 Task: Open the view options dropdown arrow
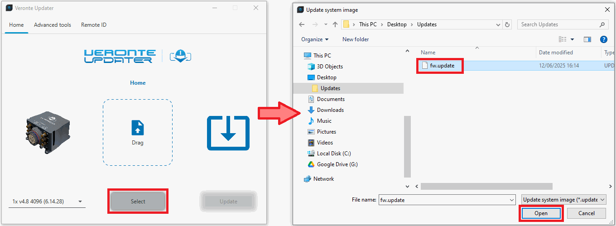point(572,39)
